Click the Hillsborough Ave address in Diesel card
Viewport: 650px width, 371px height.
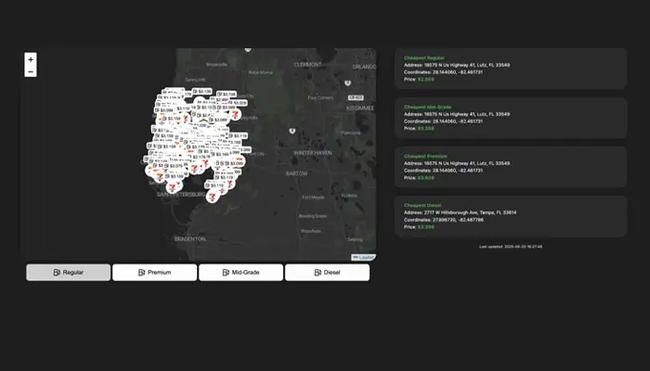[x=461, y=212]
